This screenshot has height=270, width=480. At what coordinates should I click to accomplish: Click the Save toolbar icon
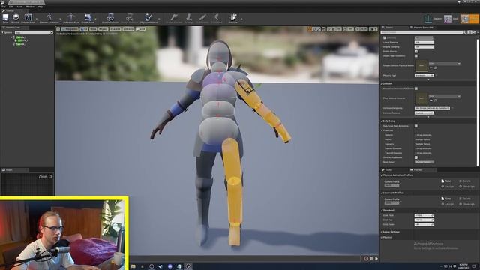pyautogui.click(x=5, y=18)
